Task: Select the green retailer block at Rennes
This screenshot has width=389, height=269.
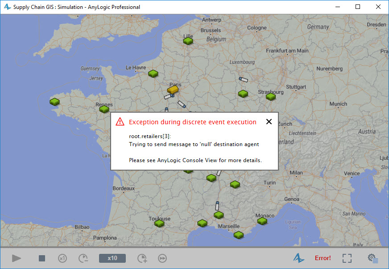Action: click(x=104, y=109)
